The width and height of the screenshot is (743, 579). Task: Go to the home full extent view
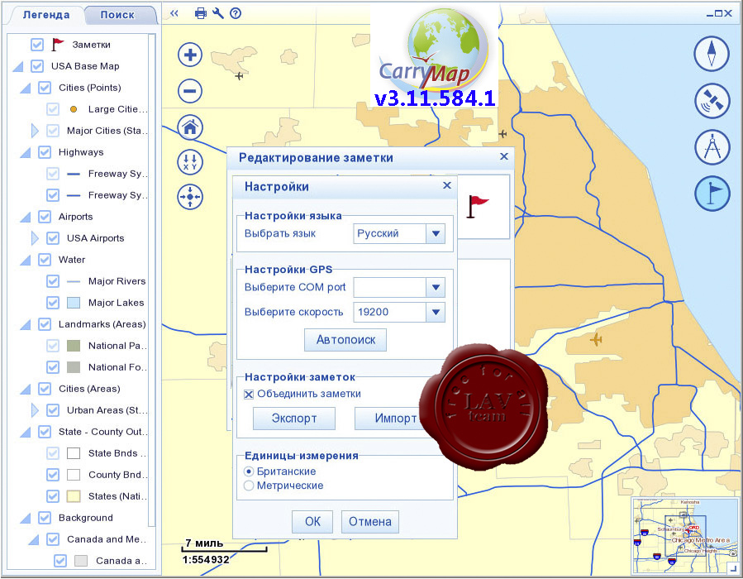coord(190,127)
